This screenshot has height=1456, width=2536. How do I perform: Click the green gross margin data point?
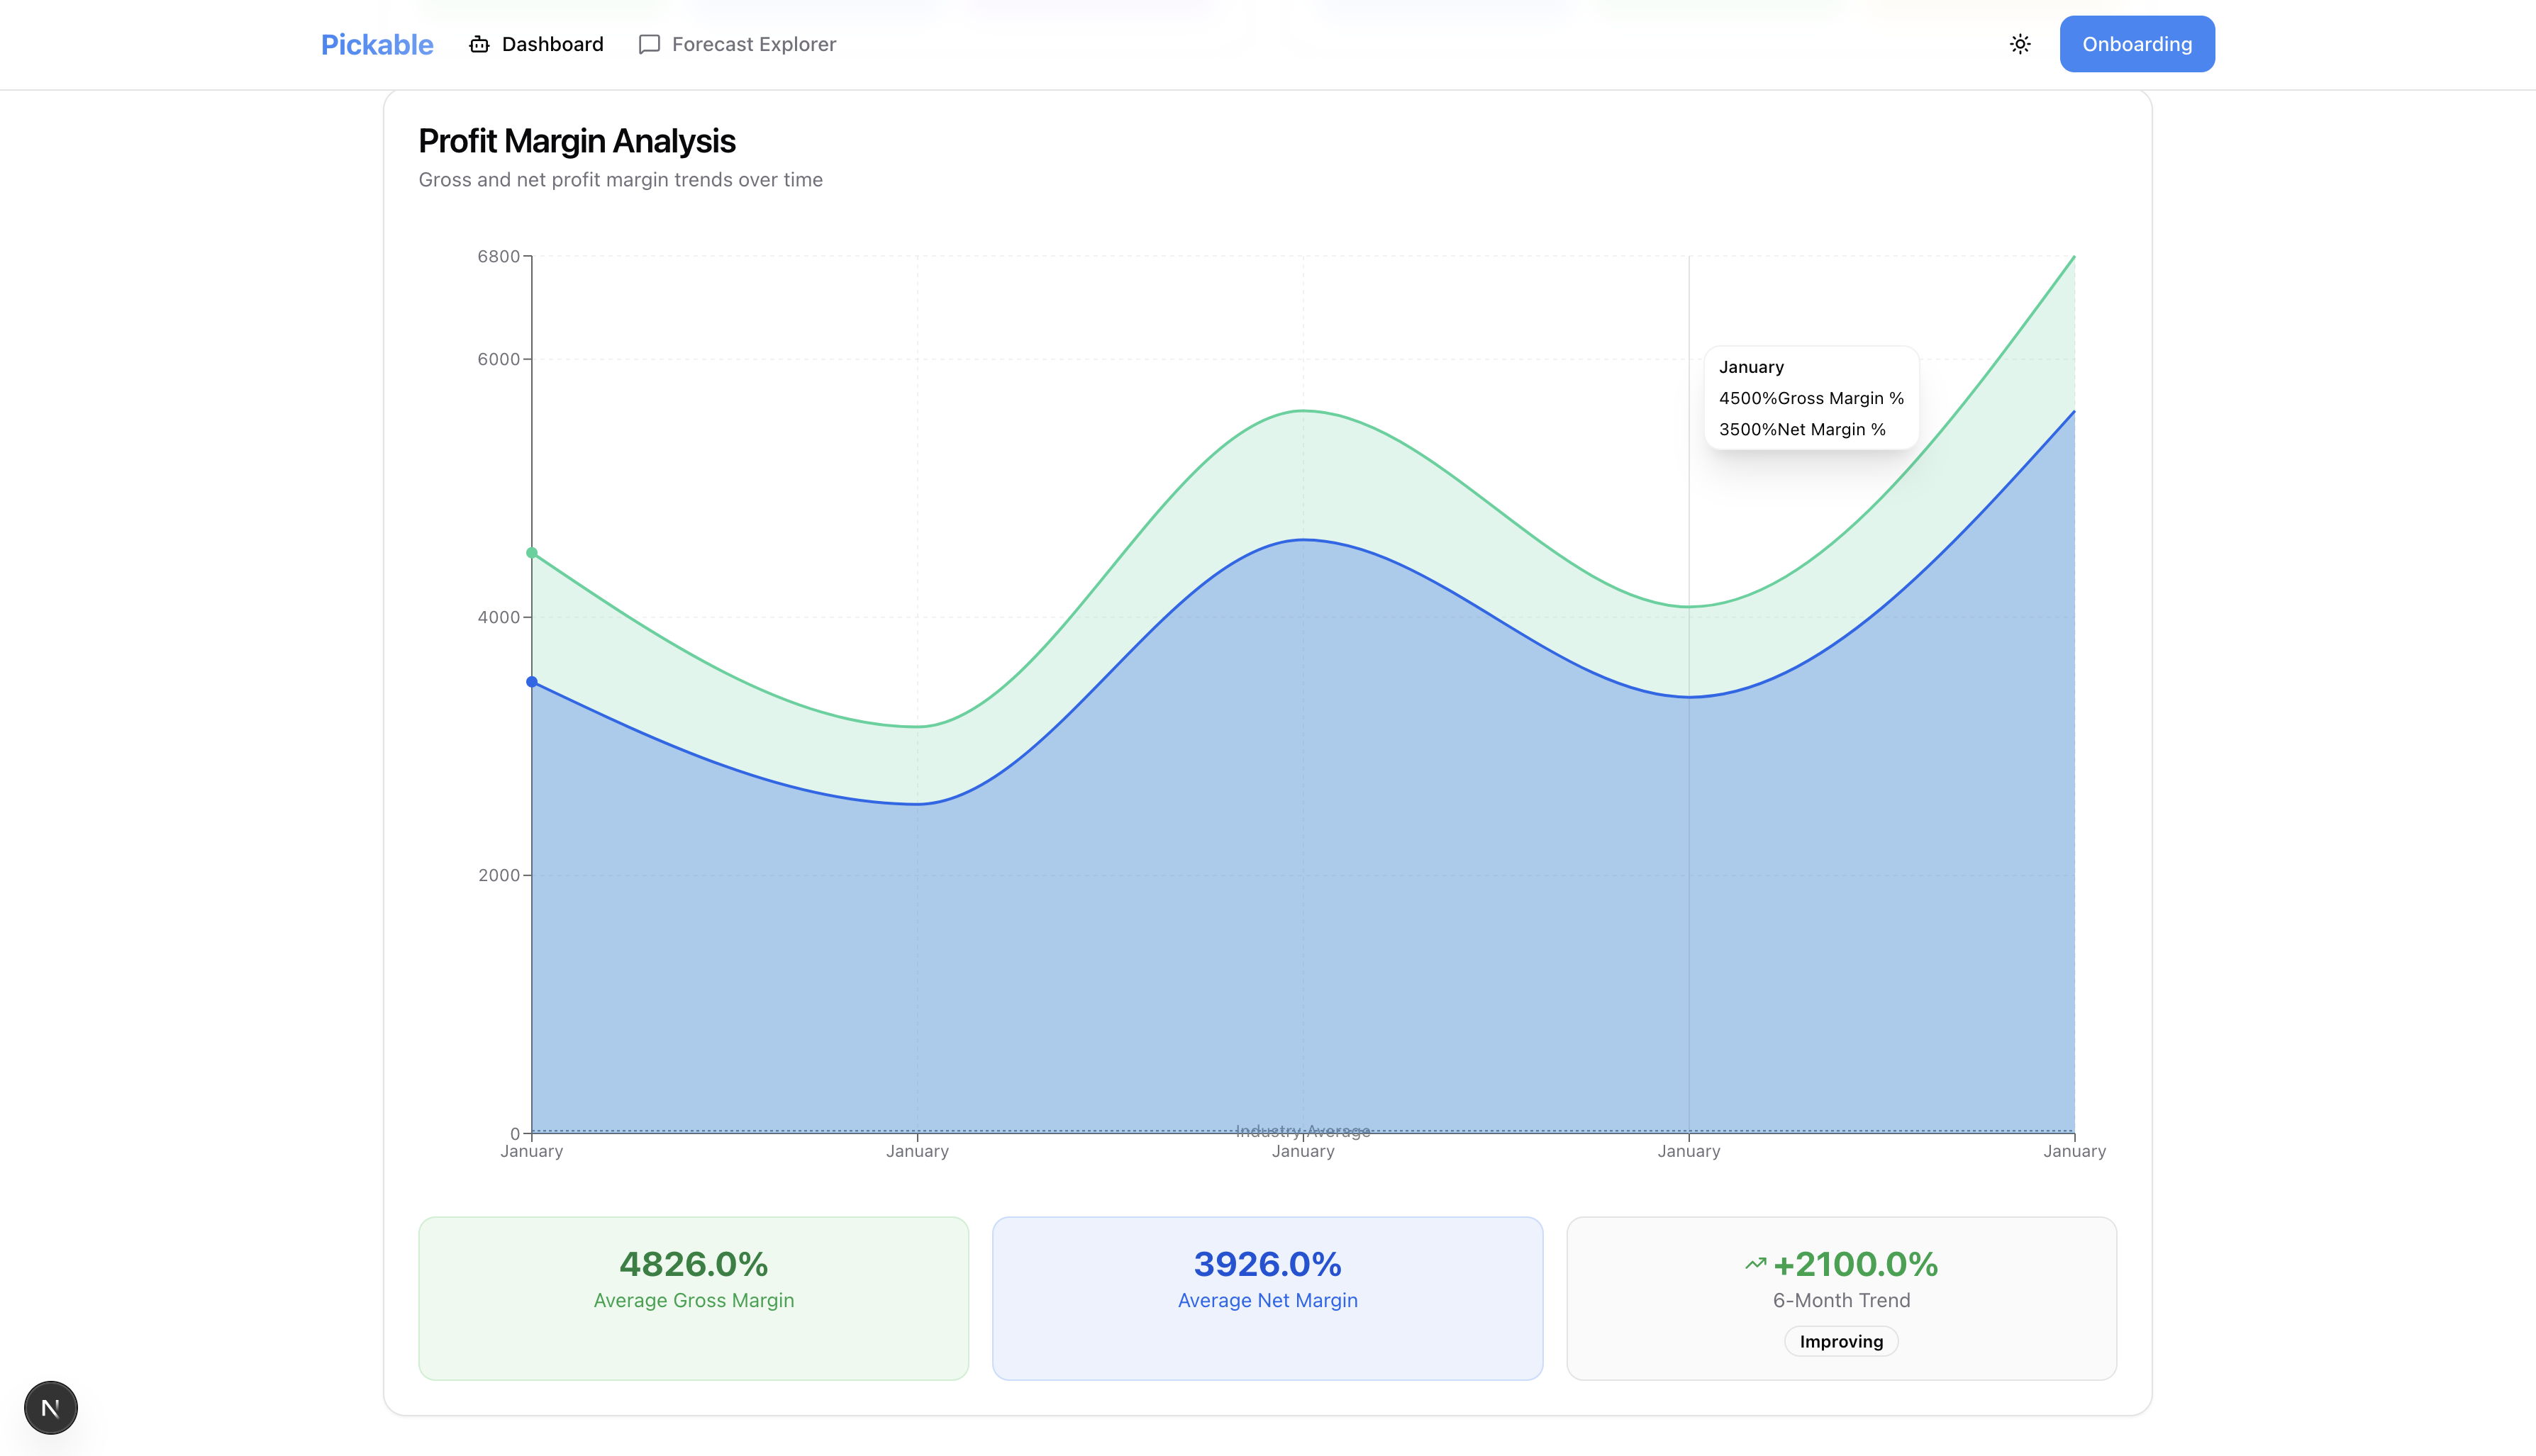click(532, 553)
